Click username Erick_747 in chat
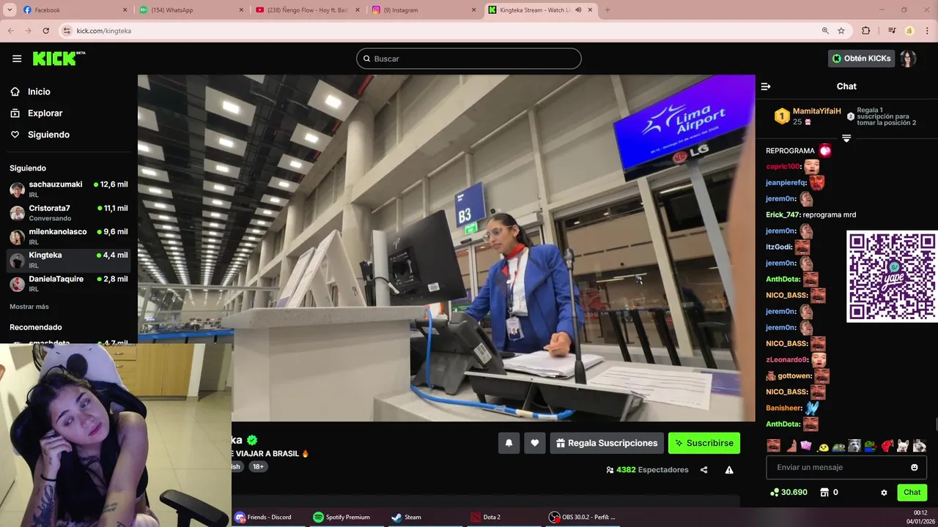 (783, 214)
